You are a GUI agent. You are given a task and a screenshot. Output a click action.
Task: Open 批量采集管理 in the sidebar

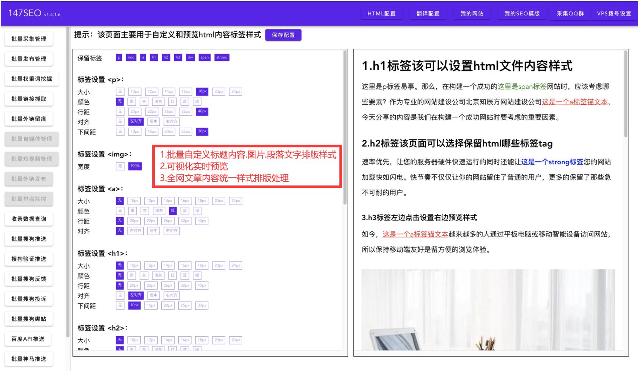pyautogui.click(x=29, y=39)
